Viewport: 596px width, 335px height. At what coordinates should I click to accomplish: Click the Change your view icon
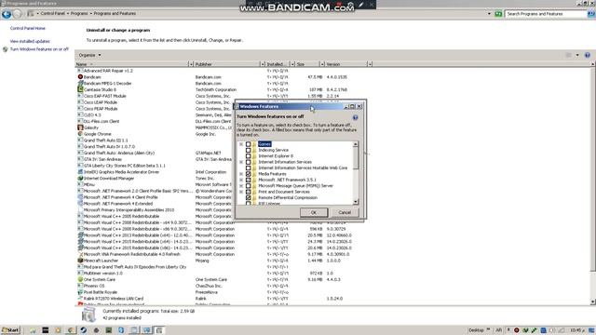(x=569, y=55)
